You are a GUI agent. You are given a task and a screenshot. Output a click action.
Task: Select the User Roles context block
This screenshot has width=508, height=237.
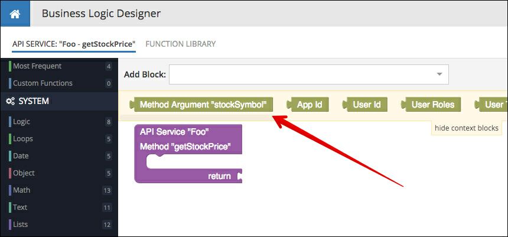431,105
